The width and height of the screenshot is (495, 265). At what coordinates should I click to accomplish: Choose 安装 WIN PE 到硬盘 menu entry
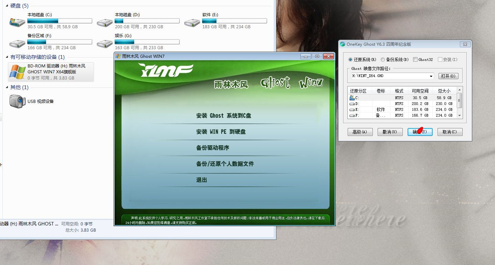tap(221, 132)
